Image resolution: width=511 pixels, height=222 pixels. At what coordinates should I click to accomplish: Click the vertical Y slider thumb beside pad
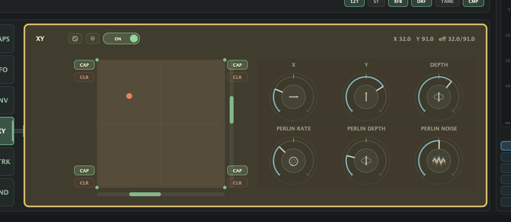232,110
